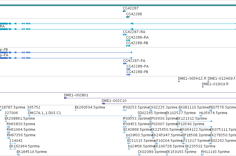The image size is (236, 156).
Task: Select the EK102527.5prime label
Action: (x=181, y=113)
